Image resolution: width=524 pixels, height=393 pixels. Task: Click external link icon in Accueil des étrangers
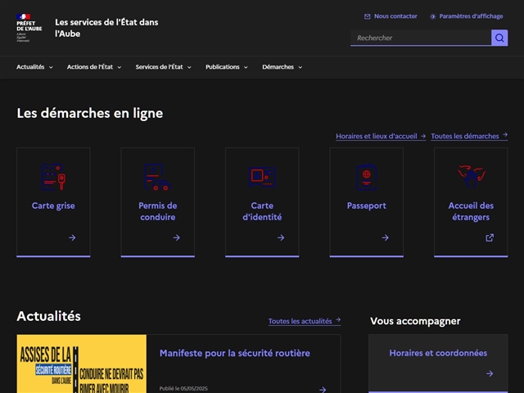pos(490,237)
